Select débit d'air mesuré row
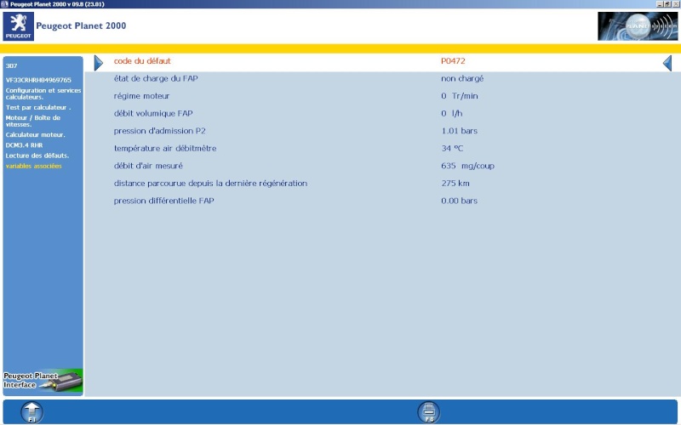 point(382,166)
